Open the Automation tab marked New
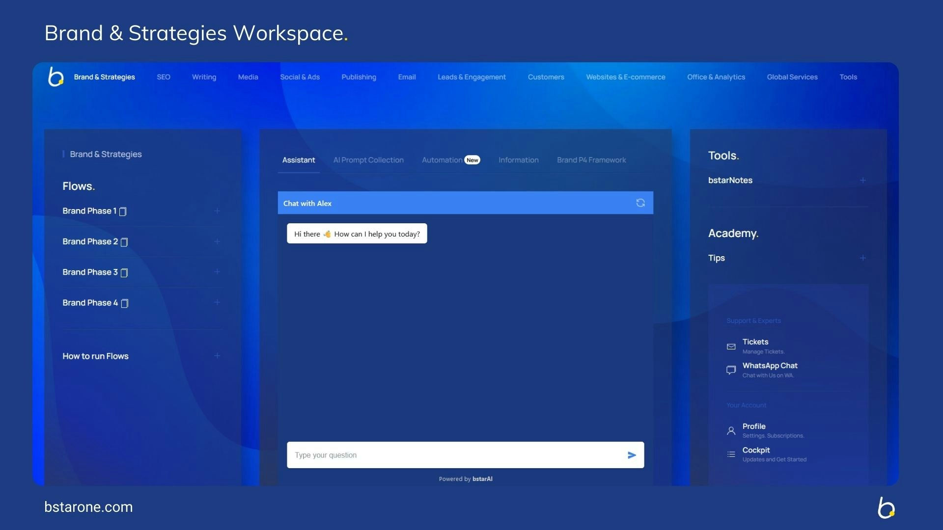 [x=442, y=160]
